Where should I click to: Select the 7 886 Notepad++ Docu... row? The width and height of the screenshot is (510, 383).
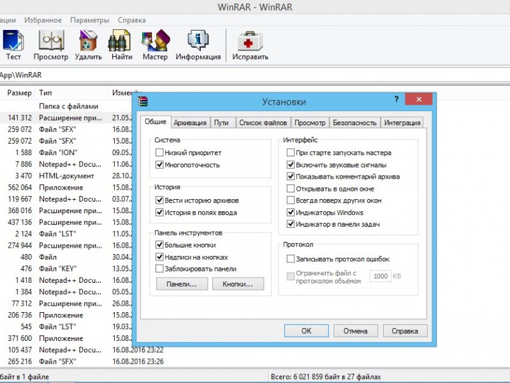66,164
